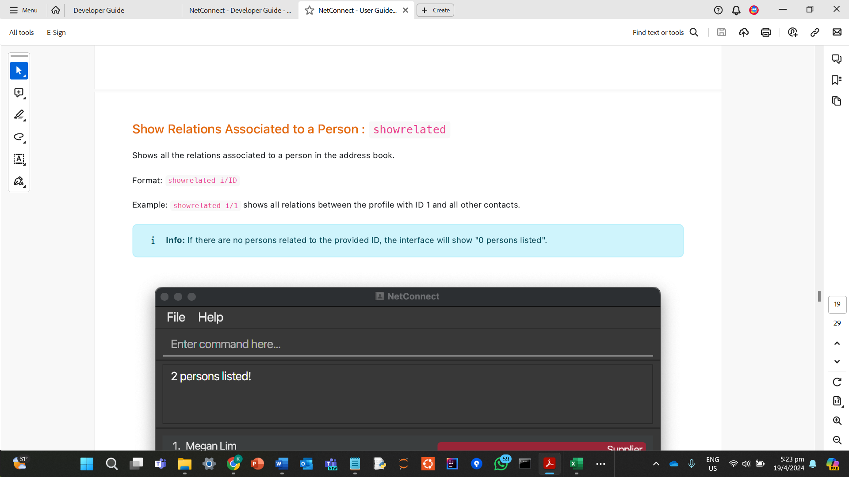Viewport: 849px width, 477px height.
Task: Go to the next page arrow
Action: (x=837, y=362)
